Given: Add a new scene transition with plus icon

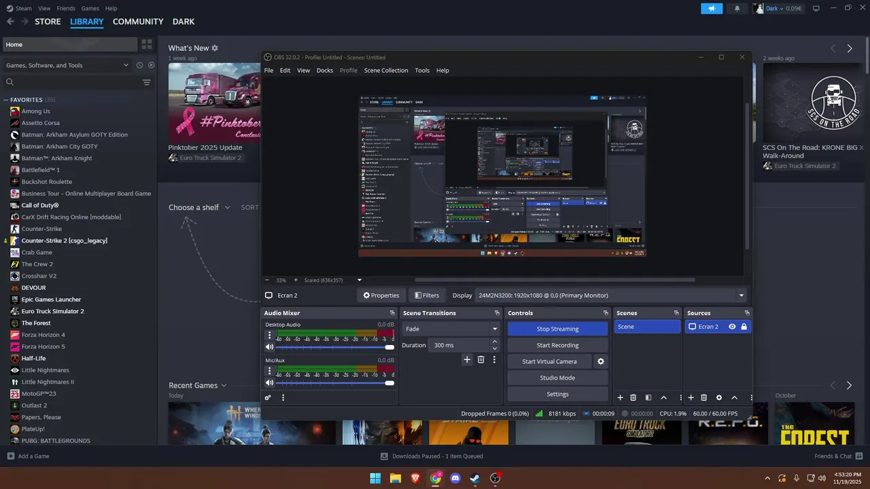Looking at the screenshot, I should tap(467, 359).
